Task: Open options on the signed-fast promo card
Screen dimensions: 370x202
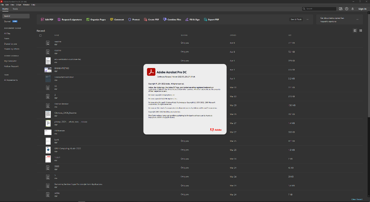Action: coord(357,19)
